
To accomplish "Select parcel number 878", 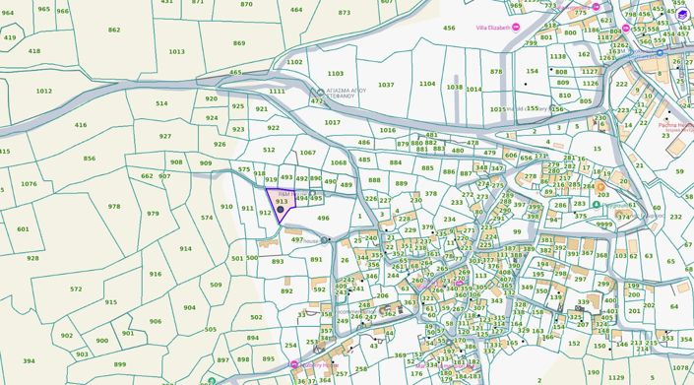I will coord(496,72).
